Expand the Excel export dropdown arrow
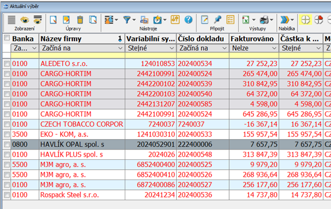Screen dimensions: 331x209 [x=253, y=20]
